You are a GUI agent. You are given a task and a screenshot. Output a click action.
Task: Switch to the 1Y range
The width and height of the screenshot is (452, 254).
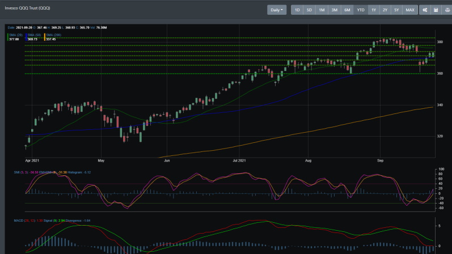click(x=373, y=10)
